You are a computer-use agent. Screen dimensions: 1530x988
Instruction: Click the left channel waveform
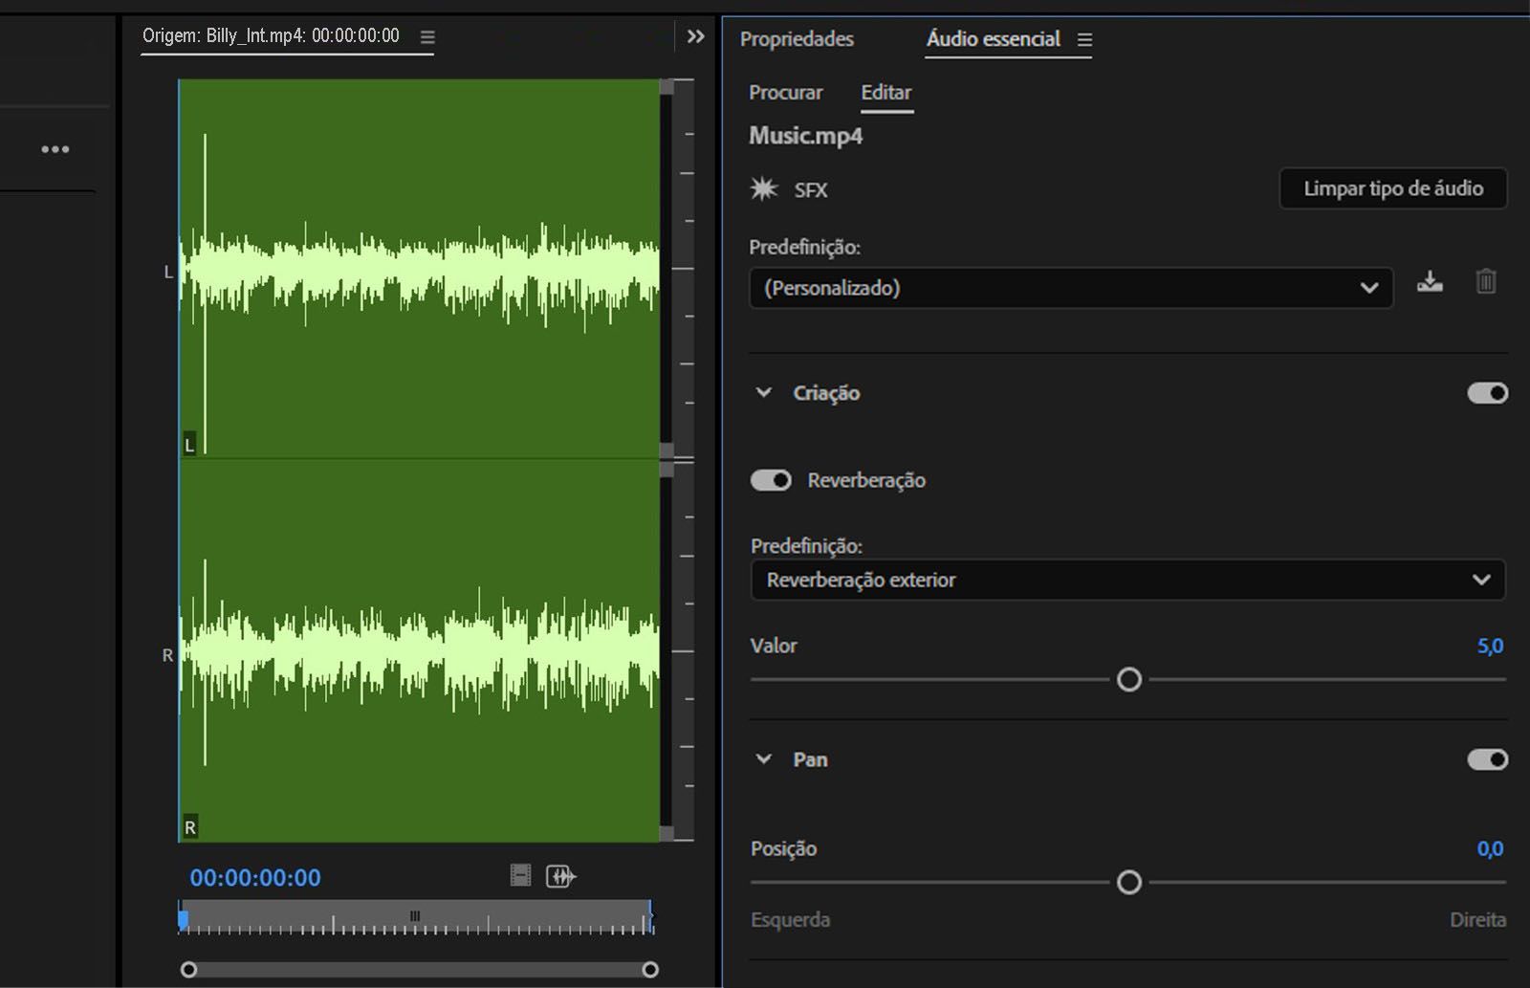click(419, 269)
